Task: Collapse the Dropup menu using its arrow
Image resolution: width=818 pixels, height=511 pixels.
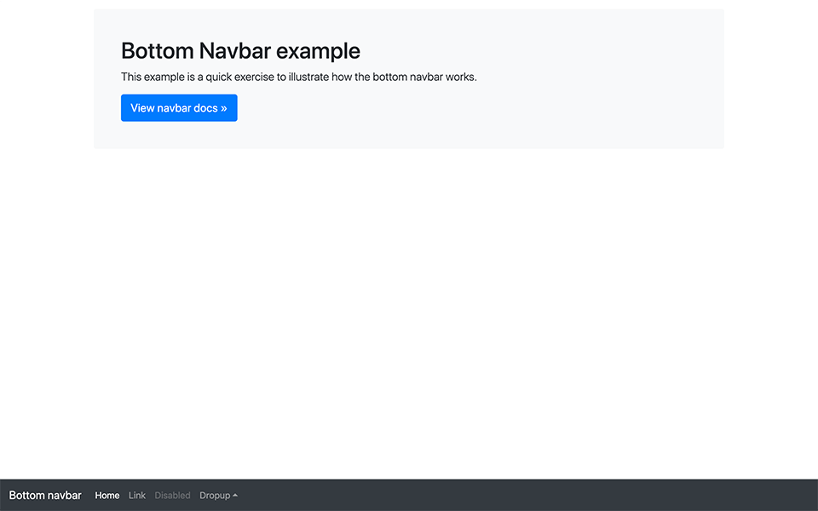Action: (x=236, y=494)
